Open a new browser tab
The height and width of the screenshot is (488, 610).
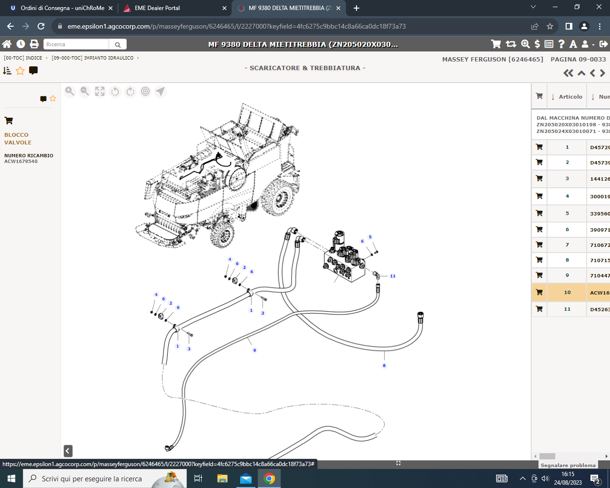[356, 8]
